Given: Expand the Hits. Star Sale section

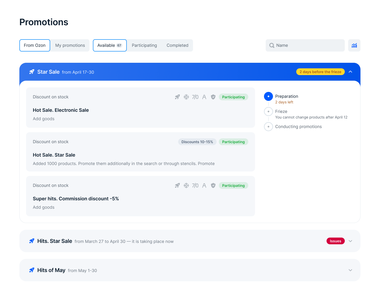Looking at the screenshot, I should [350, 241].
